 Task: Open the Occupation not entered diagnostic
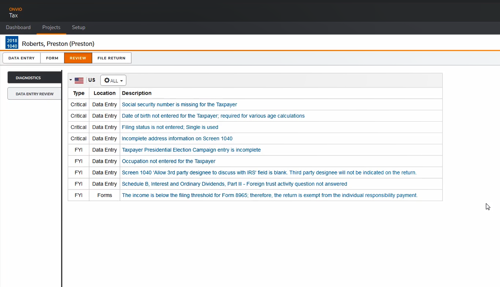168,161
